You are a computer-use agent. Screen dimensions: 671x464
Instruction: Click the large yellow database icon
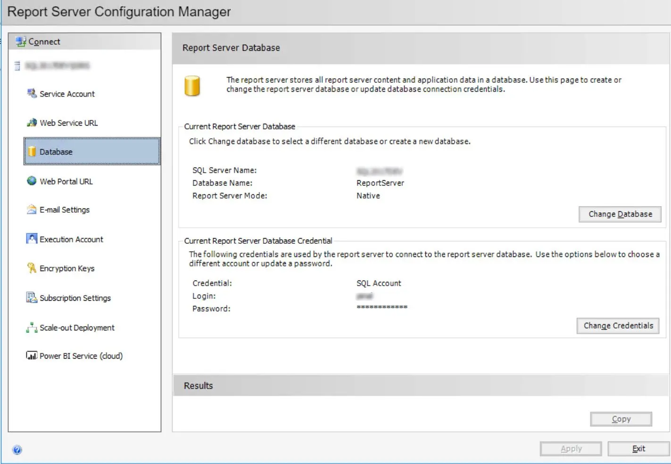tap(192, 86)
